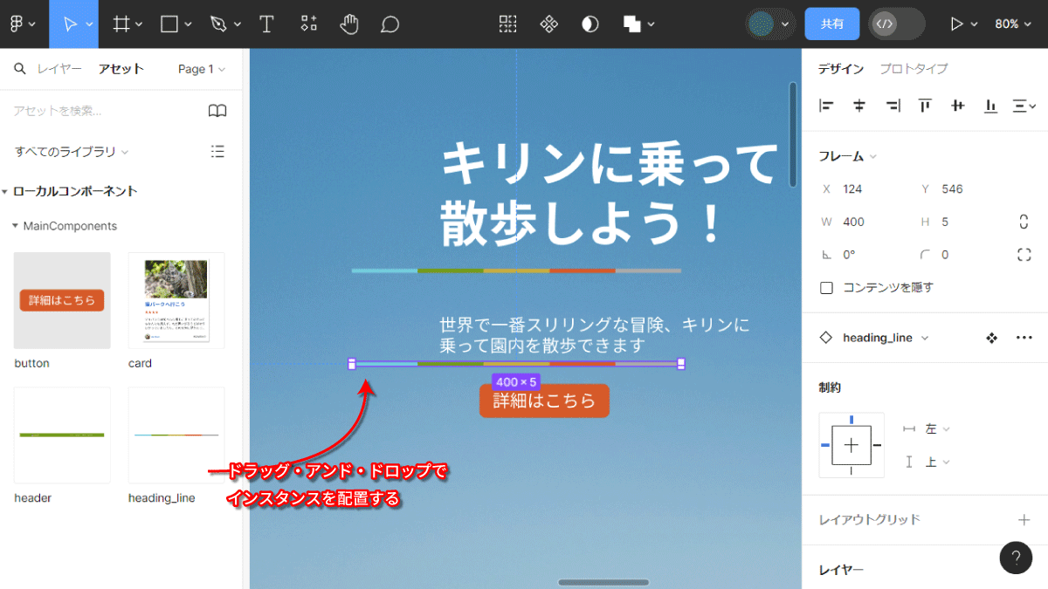
Task: Switch to the アセット tab
Action: click(x=121, y=69)
